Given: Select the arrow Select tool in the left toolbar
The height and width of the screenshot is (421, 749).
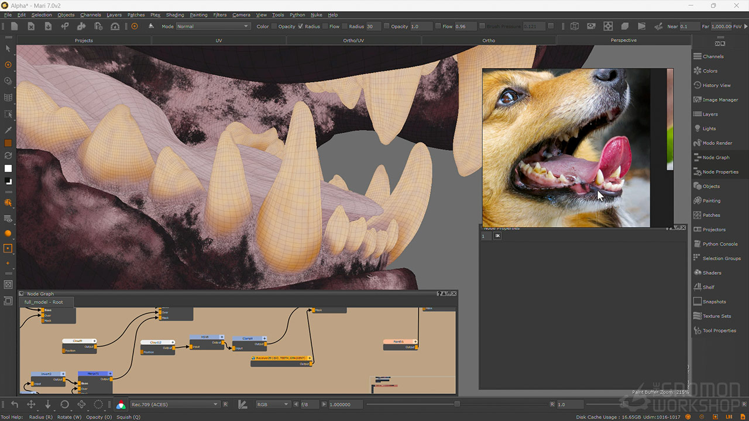Looking at the screenshot, I should (x=8, y=50).
